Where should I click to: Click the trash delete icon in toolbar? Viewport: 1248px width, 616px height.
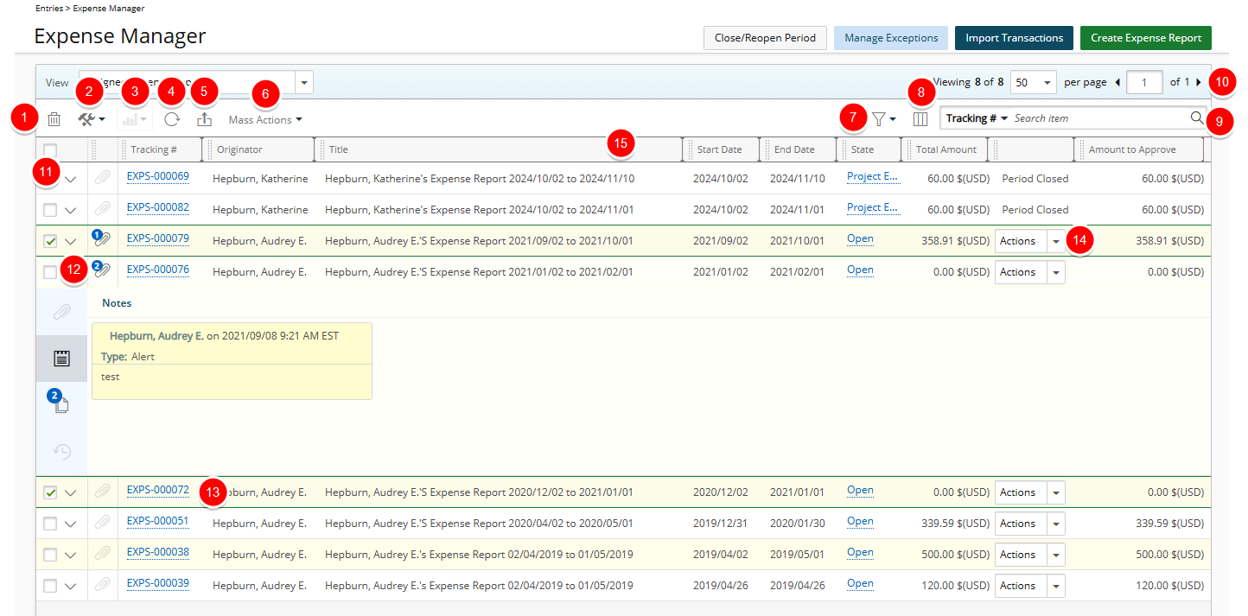point(54,119)
